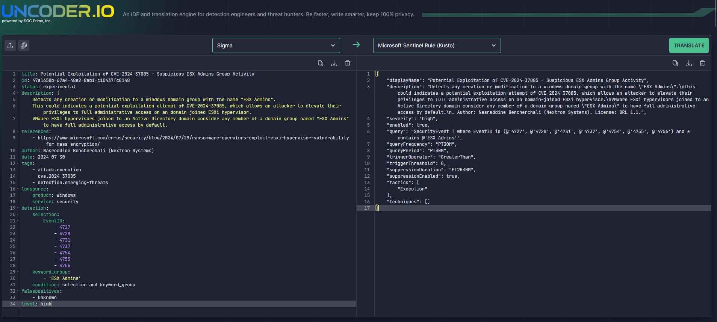Click the "triggerThreshold": 0 line
The width and height of the screenshot is (717, 322).
tap(417, 163)
